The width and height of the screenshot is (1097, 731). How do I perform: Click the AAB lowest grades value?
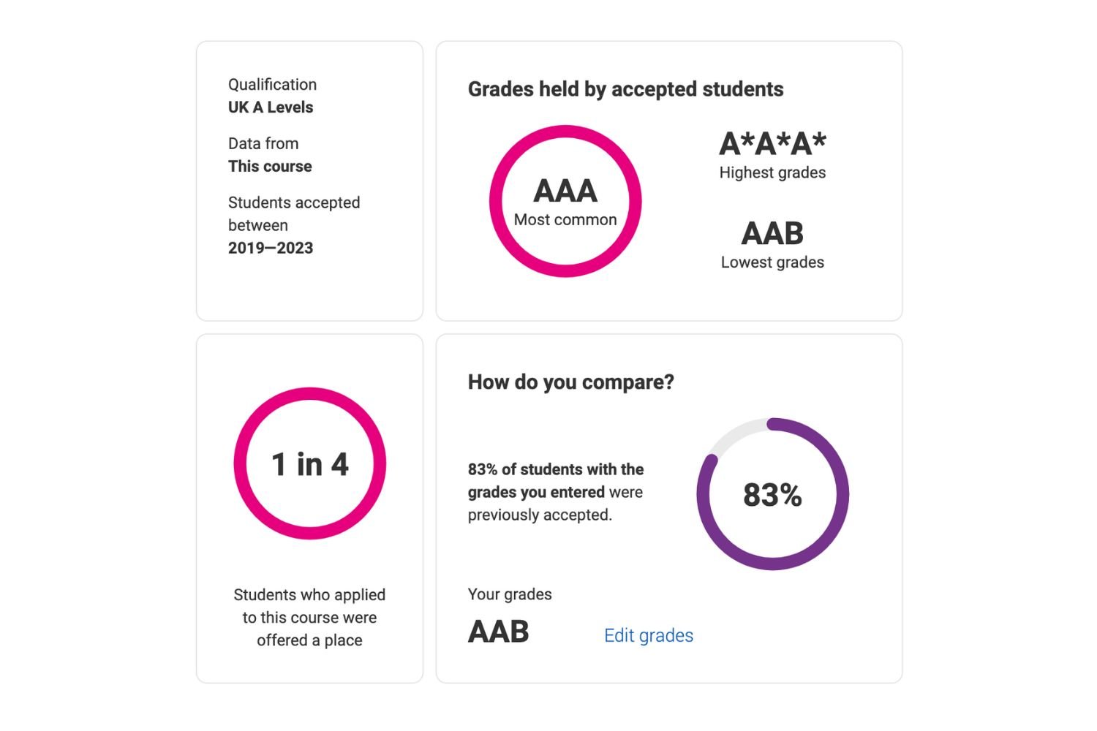click(x=772, y=233)
